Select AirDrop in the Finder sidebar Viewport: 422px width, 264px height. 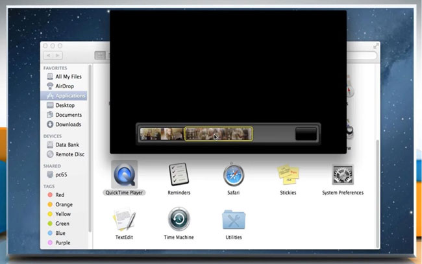coord(64,86)
